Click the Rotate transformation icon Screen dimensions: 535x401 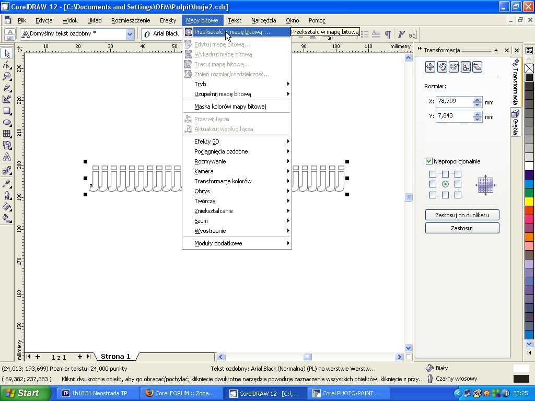[x=442, y=67]
